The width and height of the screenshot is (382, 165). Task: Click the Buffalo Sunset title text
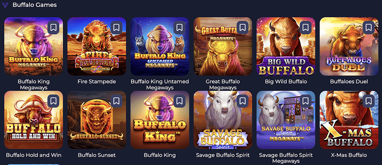[97, 155]
